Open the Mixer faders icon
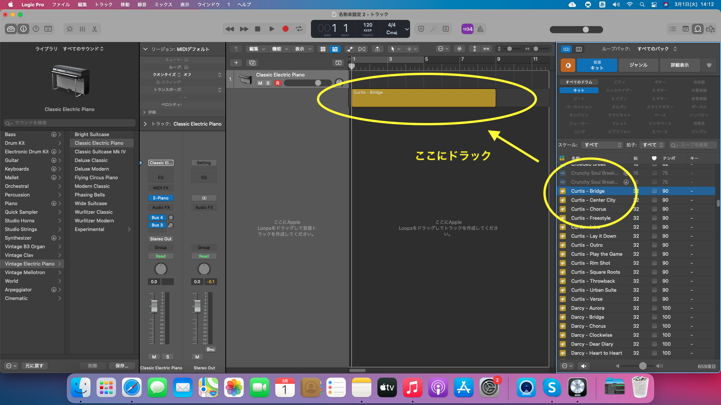 82,29
